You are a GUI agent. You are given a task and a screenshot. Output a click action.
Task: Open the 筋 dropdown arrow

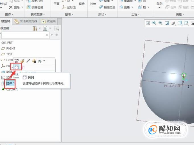pos(148,7)
